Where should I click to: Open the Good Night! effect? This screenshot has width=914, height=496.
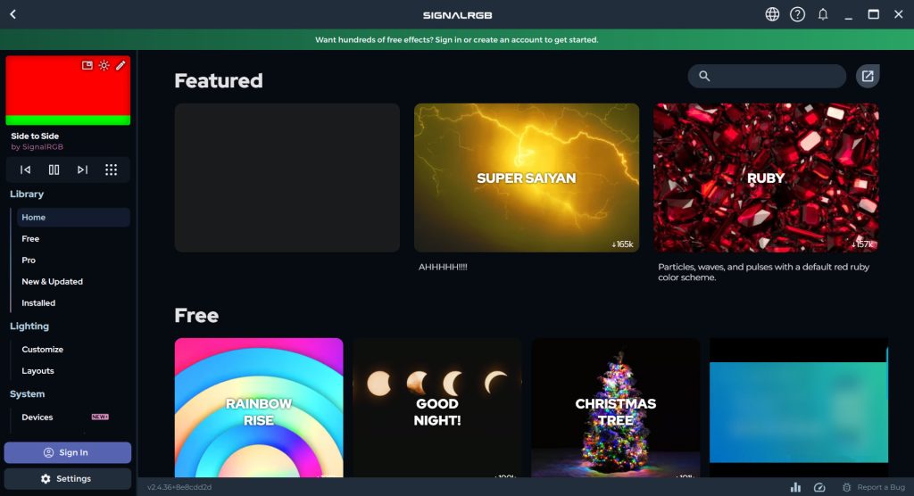(437, 408)
